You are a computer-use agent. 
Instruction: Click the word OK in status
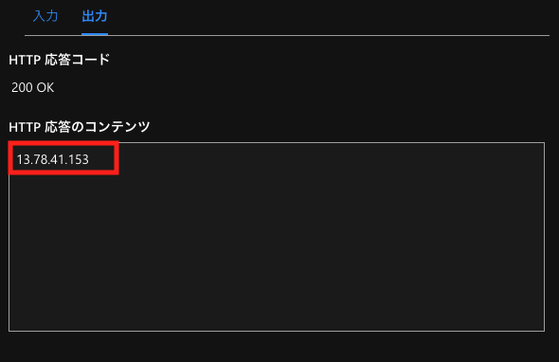pos(45,87)
